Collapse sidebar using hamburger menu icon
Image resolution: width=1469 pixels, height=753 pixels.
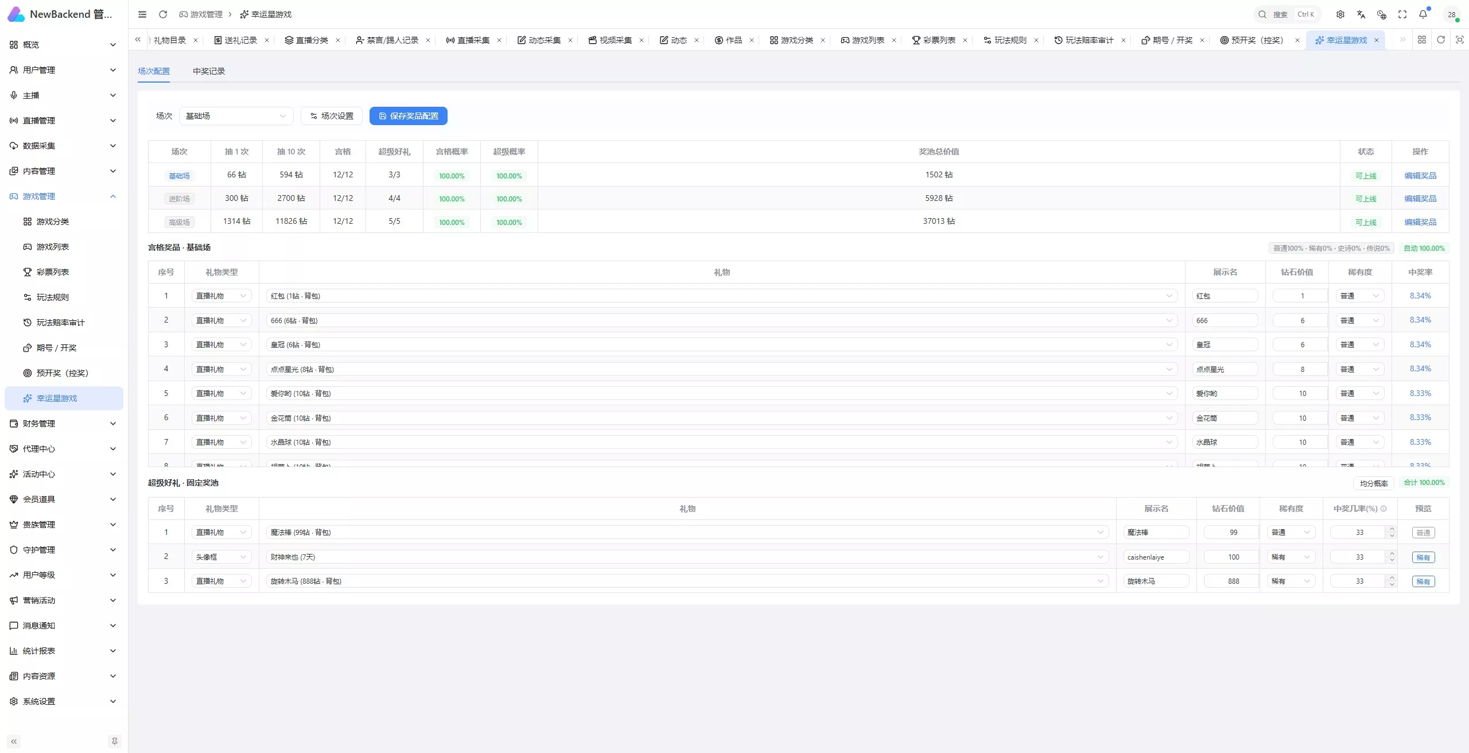pyautogui.click(x=142, y=14)
